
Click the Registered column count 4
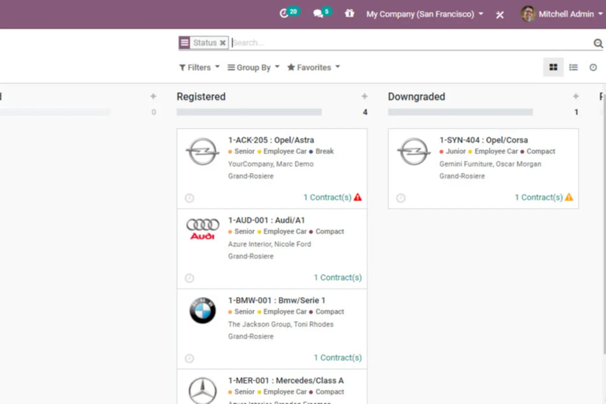pos(365,112)
